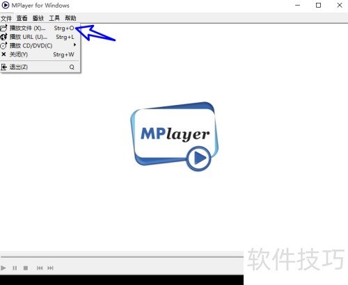This screenshot has width=348, height=285.
Task: Pause playback with the pause button
Action: [15, 268]
